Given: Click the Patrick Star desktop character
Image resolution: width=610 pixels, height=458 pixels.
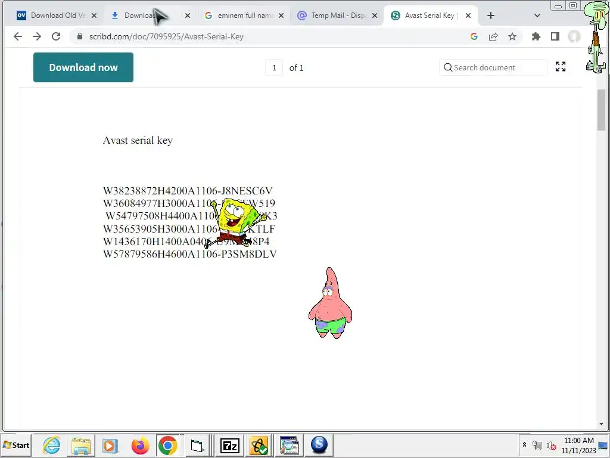Looking at the screenshot, I should point(330,303).
